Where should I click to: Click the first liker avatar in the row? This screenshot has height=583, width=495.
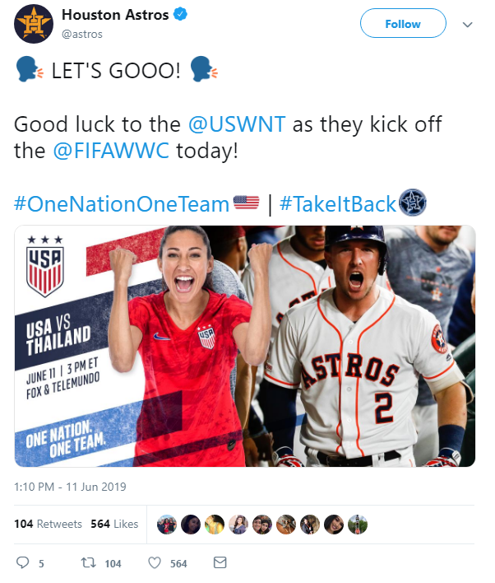[167, 525]
